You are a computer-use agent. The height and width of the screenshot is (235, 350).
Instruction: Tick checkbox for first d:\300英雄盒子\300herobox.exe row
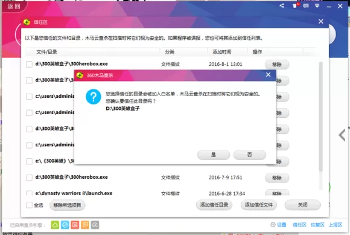tap(29, 64)
